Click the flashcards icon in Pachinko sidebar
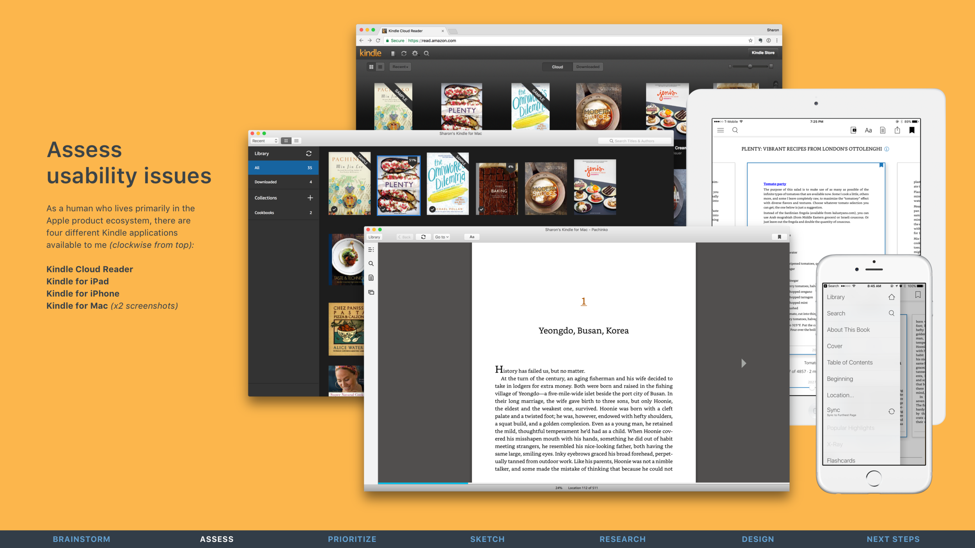This screenshot has height=548, width=975. click(371, 292)
